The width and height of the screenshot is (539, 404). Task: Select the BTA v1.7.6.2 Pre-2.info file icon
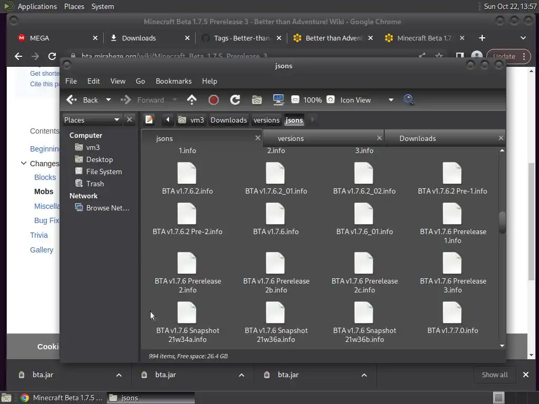coord(187,214)
